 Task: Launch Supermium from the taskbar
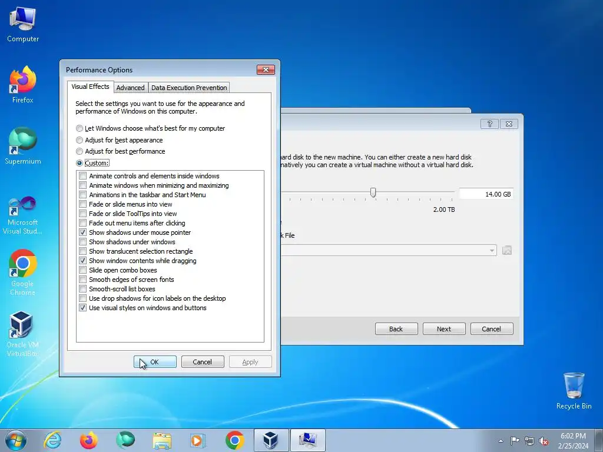[x=125, y=440]
